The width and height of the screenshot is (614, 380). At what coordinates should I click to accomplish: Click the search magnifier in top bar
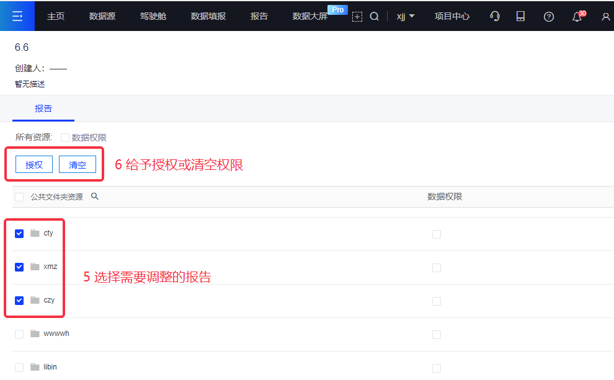click(374, 17)
